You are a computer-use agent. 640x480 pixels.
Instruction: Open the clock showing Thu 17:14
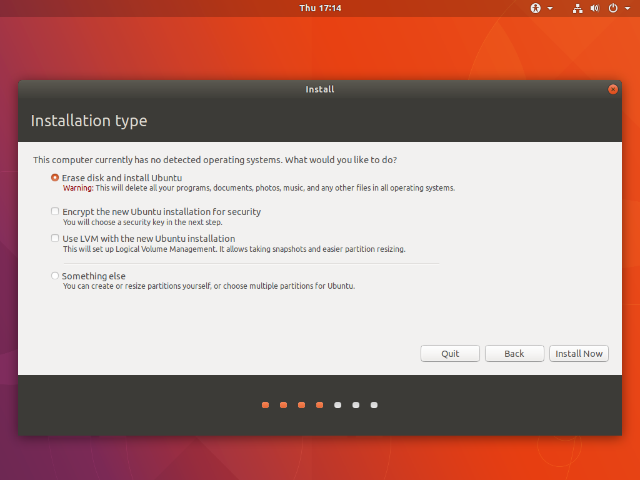coord(320,8)
